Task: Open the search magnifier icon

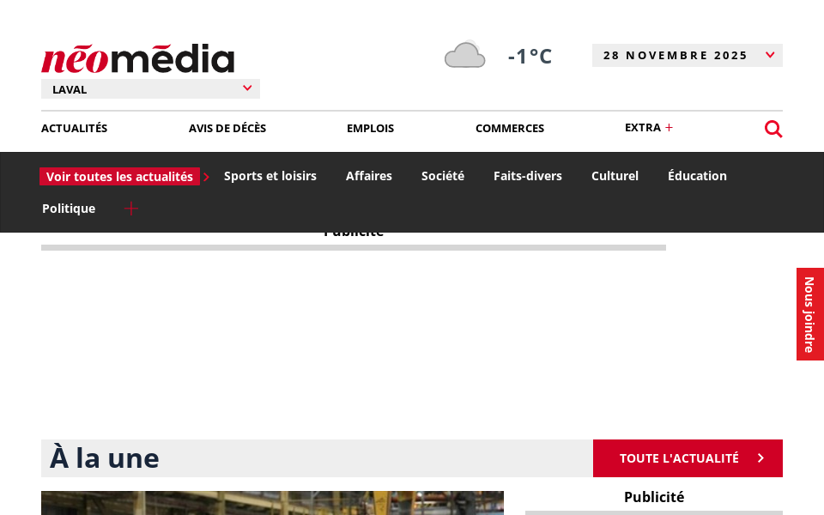Action: pos(773,129)
